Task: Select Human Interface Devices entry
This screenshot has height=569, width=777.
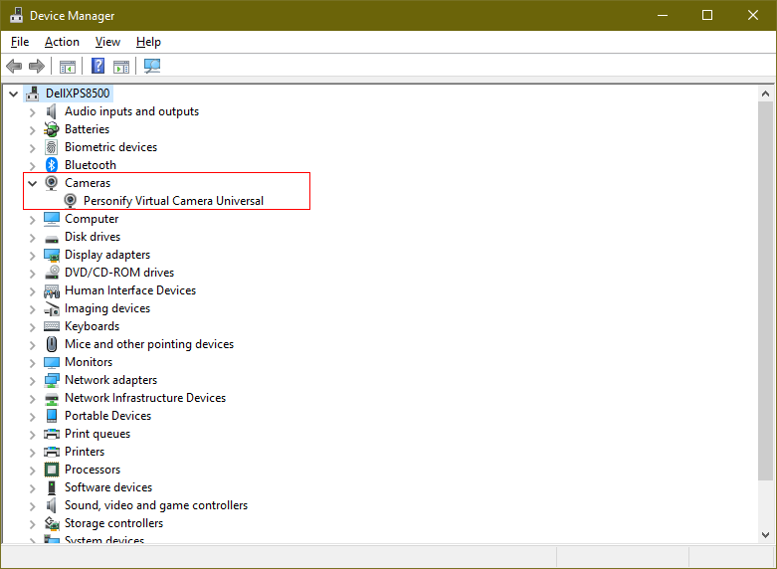Action: 129,290
